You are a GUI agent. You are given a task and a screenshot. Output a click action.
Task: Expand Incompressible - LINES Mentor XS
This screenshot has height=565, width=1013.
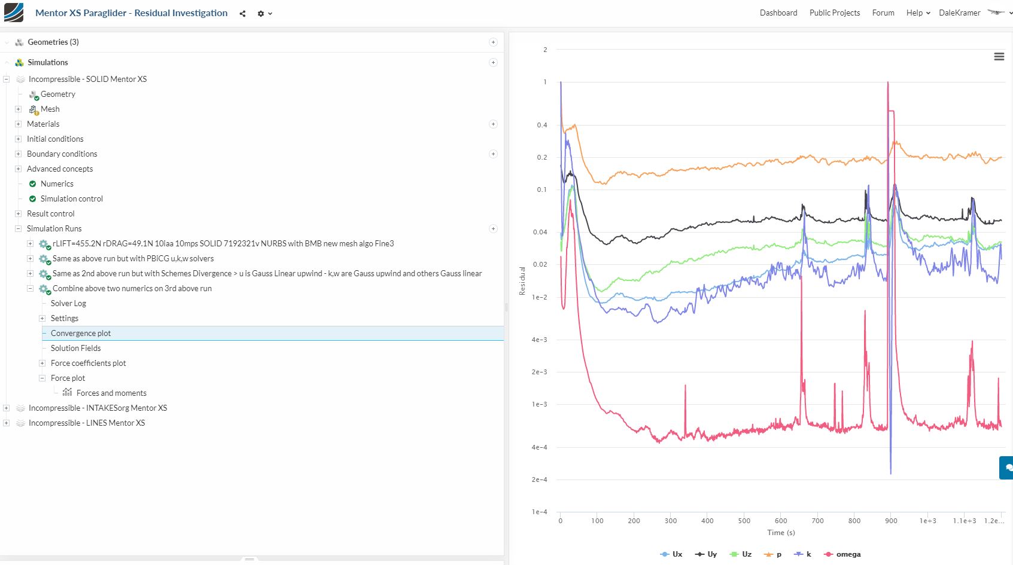click(x=6, y=423)
